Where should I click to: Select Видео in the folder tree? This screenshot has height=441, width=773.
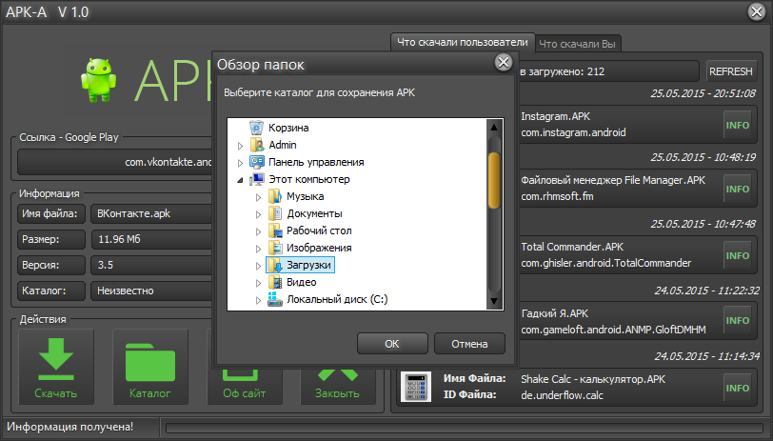[301, 282]
